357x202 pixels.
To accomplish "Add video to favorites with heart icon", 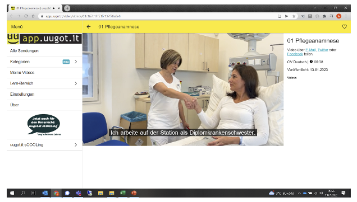I will [345, 27].
